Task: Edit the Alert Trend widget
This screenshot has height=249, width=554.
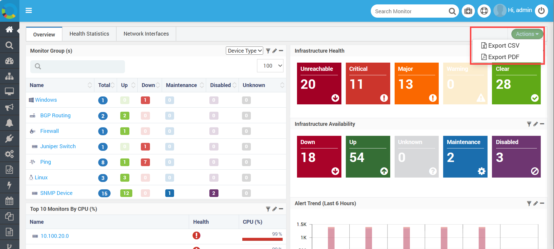Action: pos(535,203)
